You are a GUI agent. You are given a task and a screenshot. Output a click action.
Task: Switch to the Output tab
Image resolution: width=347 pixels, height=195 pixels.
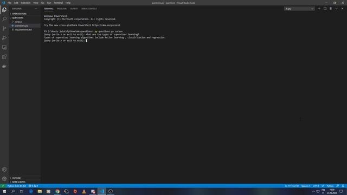[x=74, y=9]
